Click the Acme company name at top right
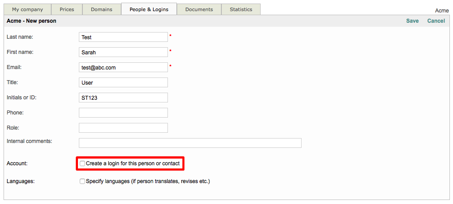 pos(441,11)
